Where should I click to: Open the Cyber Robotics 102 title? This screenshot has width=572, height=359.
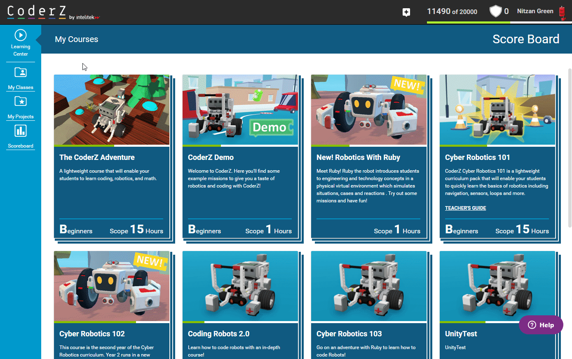coord(92,334)
